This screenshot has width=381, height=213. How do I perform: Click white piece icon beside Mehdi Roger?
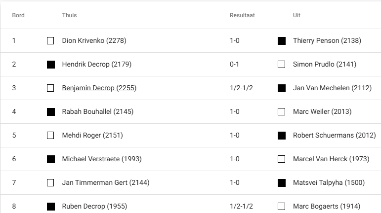pyautogui.click(x=50, y=136)
